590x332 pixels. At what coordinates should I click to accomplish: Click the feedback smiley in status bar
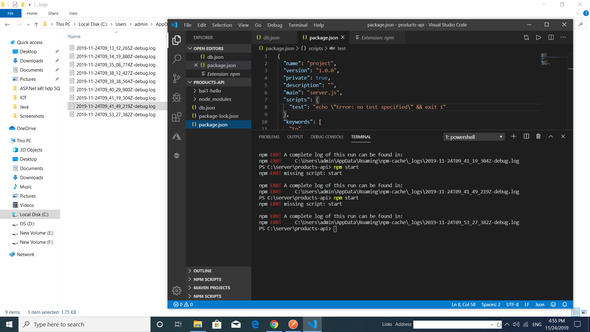coord(553,304)
